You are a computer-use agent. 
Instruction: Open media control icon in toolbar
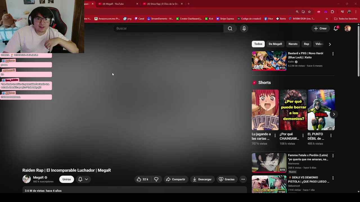click(342, 12)
